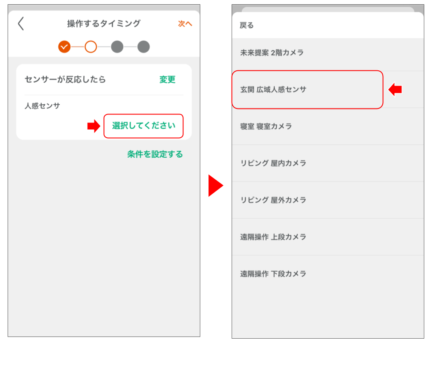This screenshot has height=384, width=448.
Task: Open センサーが反応したら settings via 変更
Action: coord(167,80)
